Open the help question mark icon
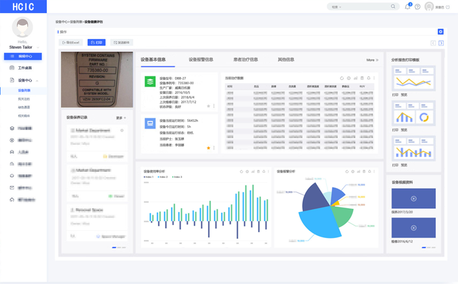 tap(418, 7)
